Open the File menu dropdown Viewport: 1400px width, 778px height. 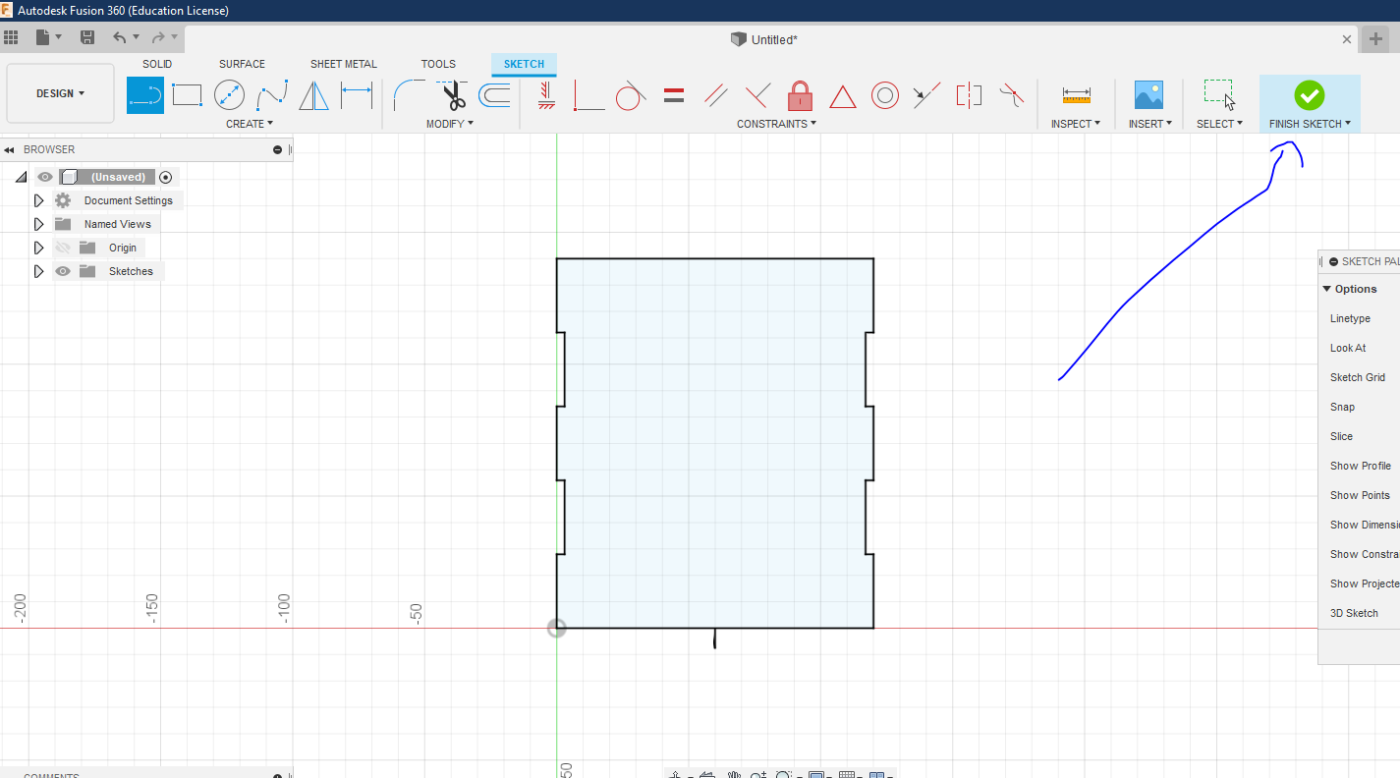[48, 37]
